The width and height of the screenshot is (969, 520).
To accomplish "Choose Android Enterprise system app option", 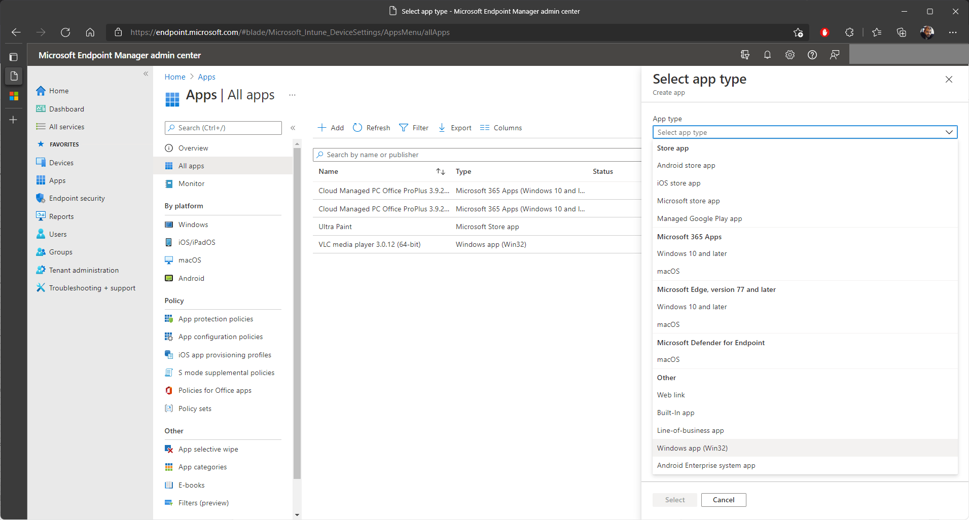I will (x=805, y=466).
